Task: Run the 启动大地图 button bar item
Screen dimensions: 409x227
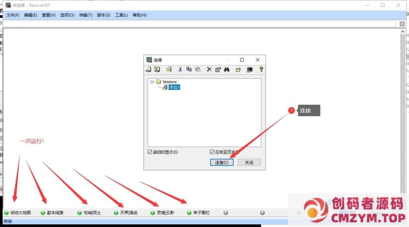Action: tap(18, 213)
